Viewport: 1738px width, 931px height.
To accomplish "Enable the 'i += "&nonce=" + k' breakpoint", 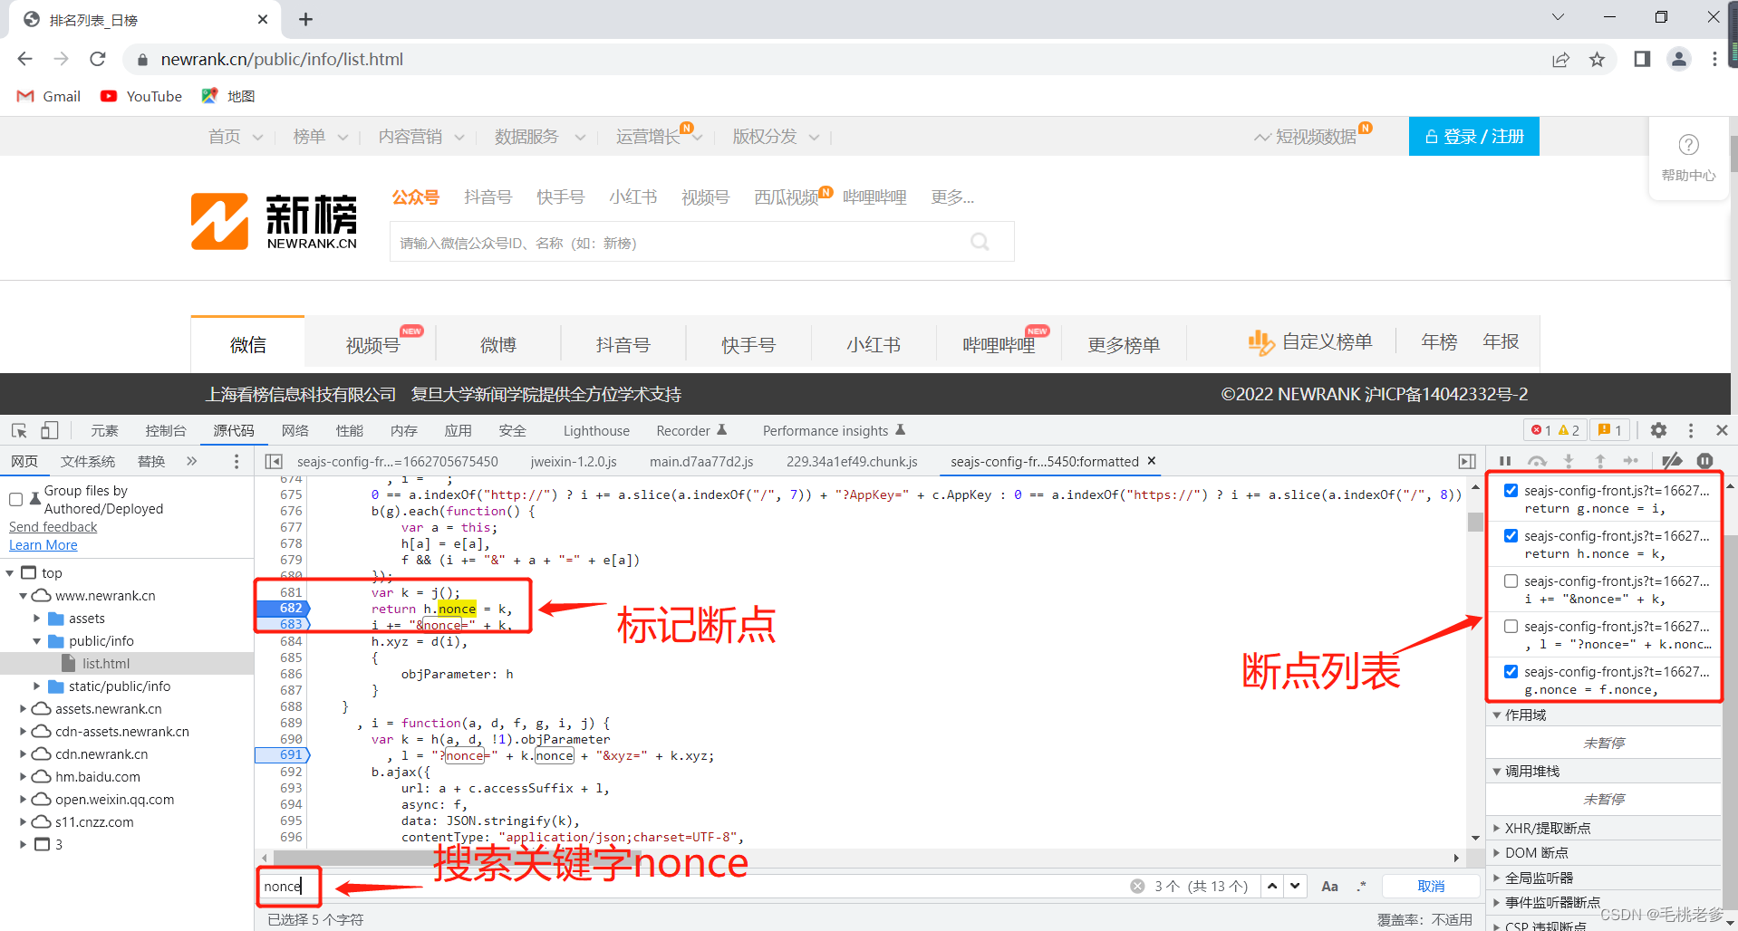I will (1511, 581).
